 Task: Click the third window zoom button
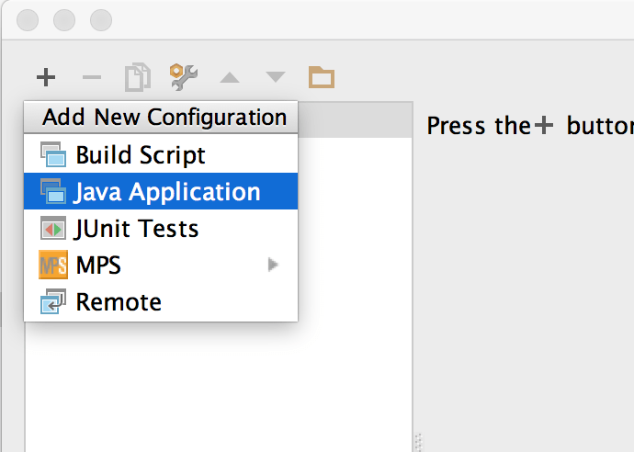point(100,19)
